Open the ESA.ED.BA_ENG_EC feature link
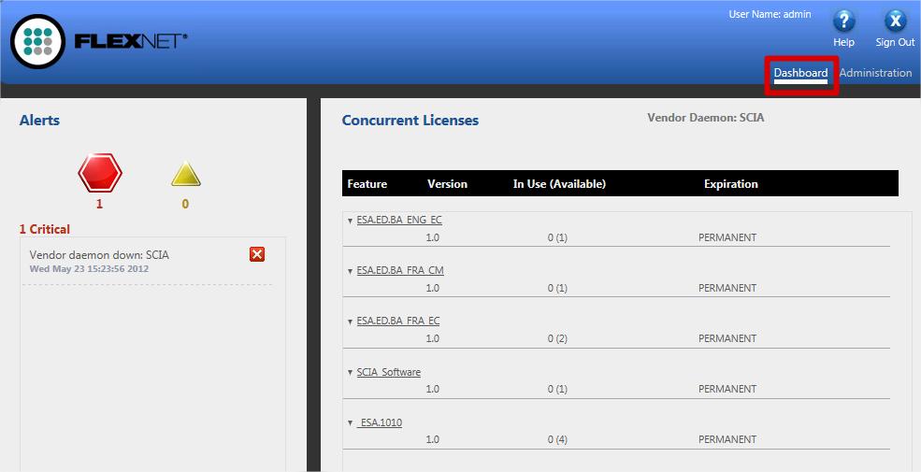 (399, 221)
